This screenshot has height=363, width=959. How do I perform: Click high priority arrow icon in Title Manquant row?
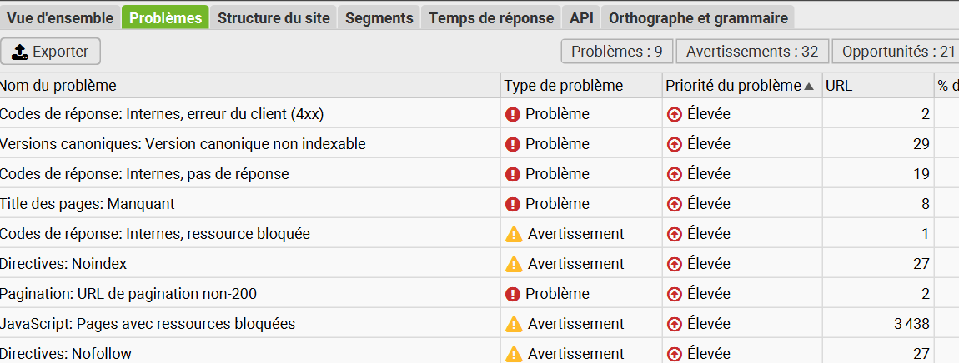click(675, 204)
